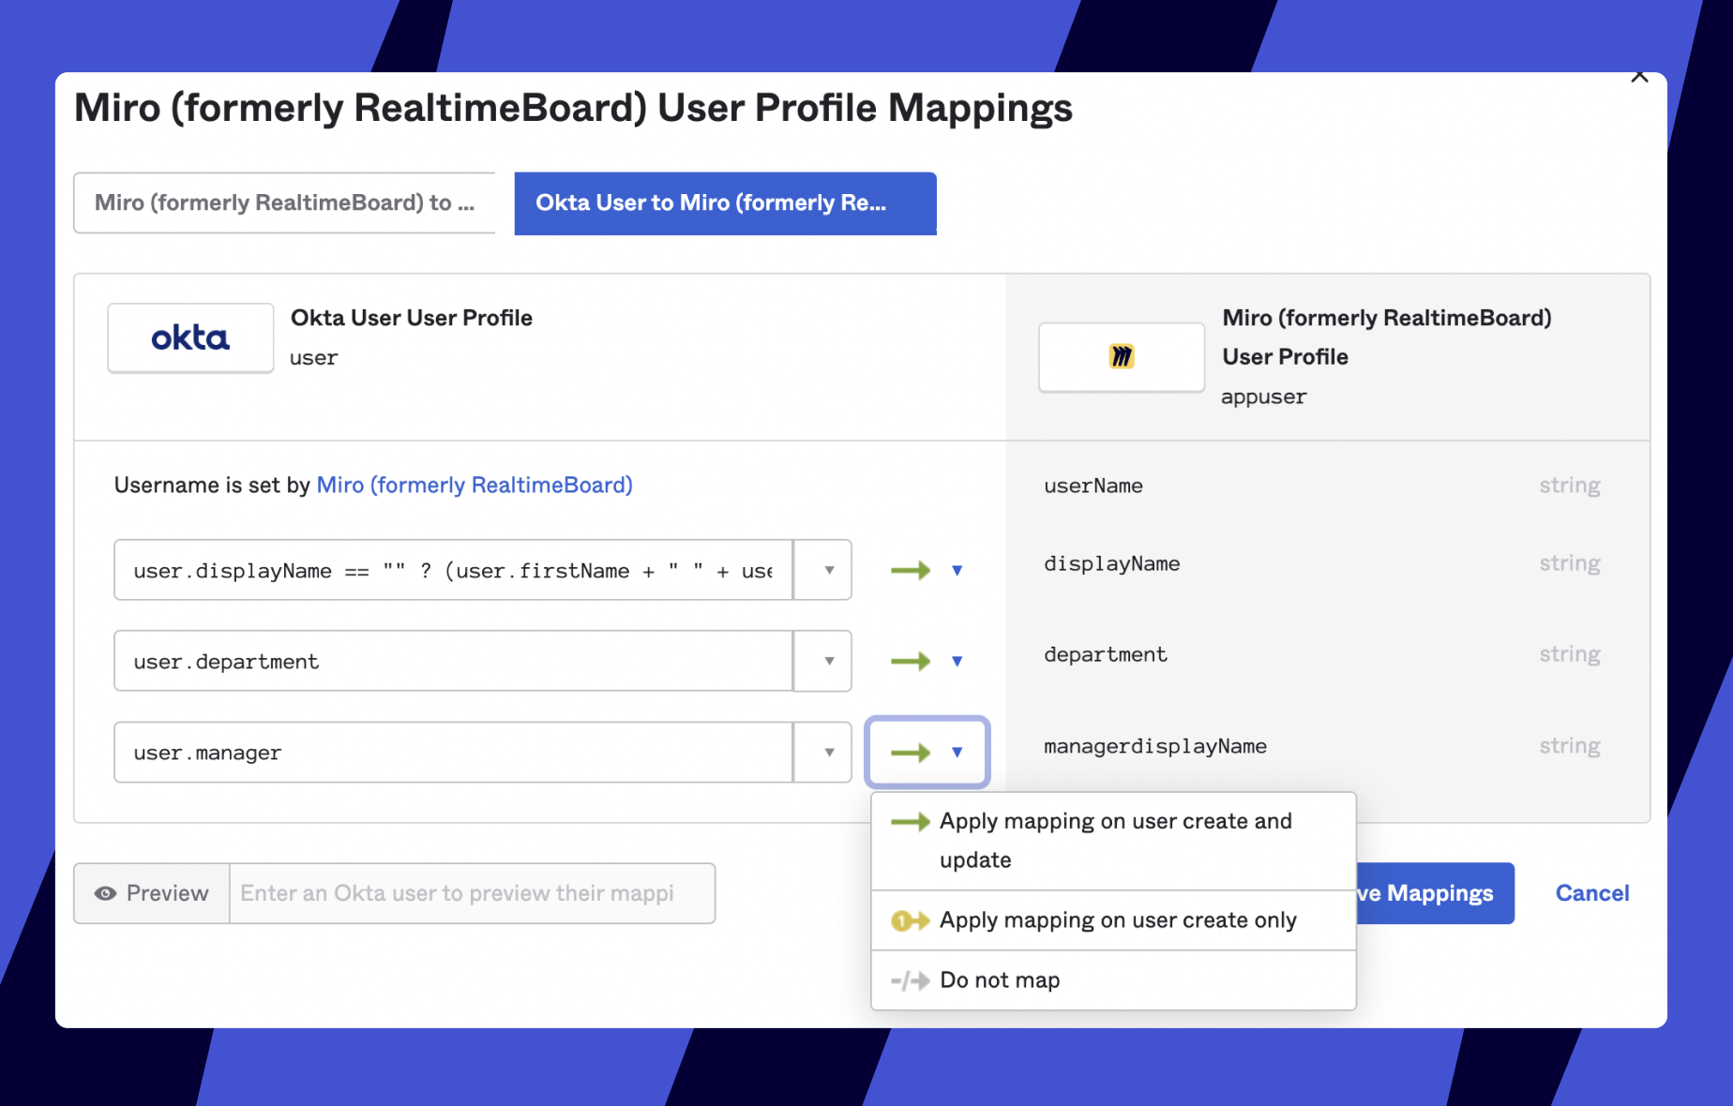Click the Okta user preview search field

pyautogui.click(x=473, y=893)
